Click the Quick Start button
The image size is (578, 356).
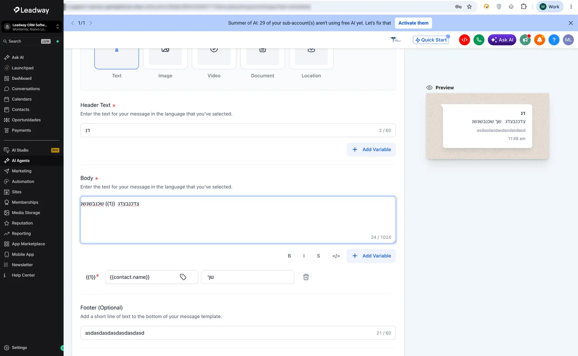pyautogui.click(x=431, y=40)
